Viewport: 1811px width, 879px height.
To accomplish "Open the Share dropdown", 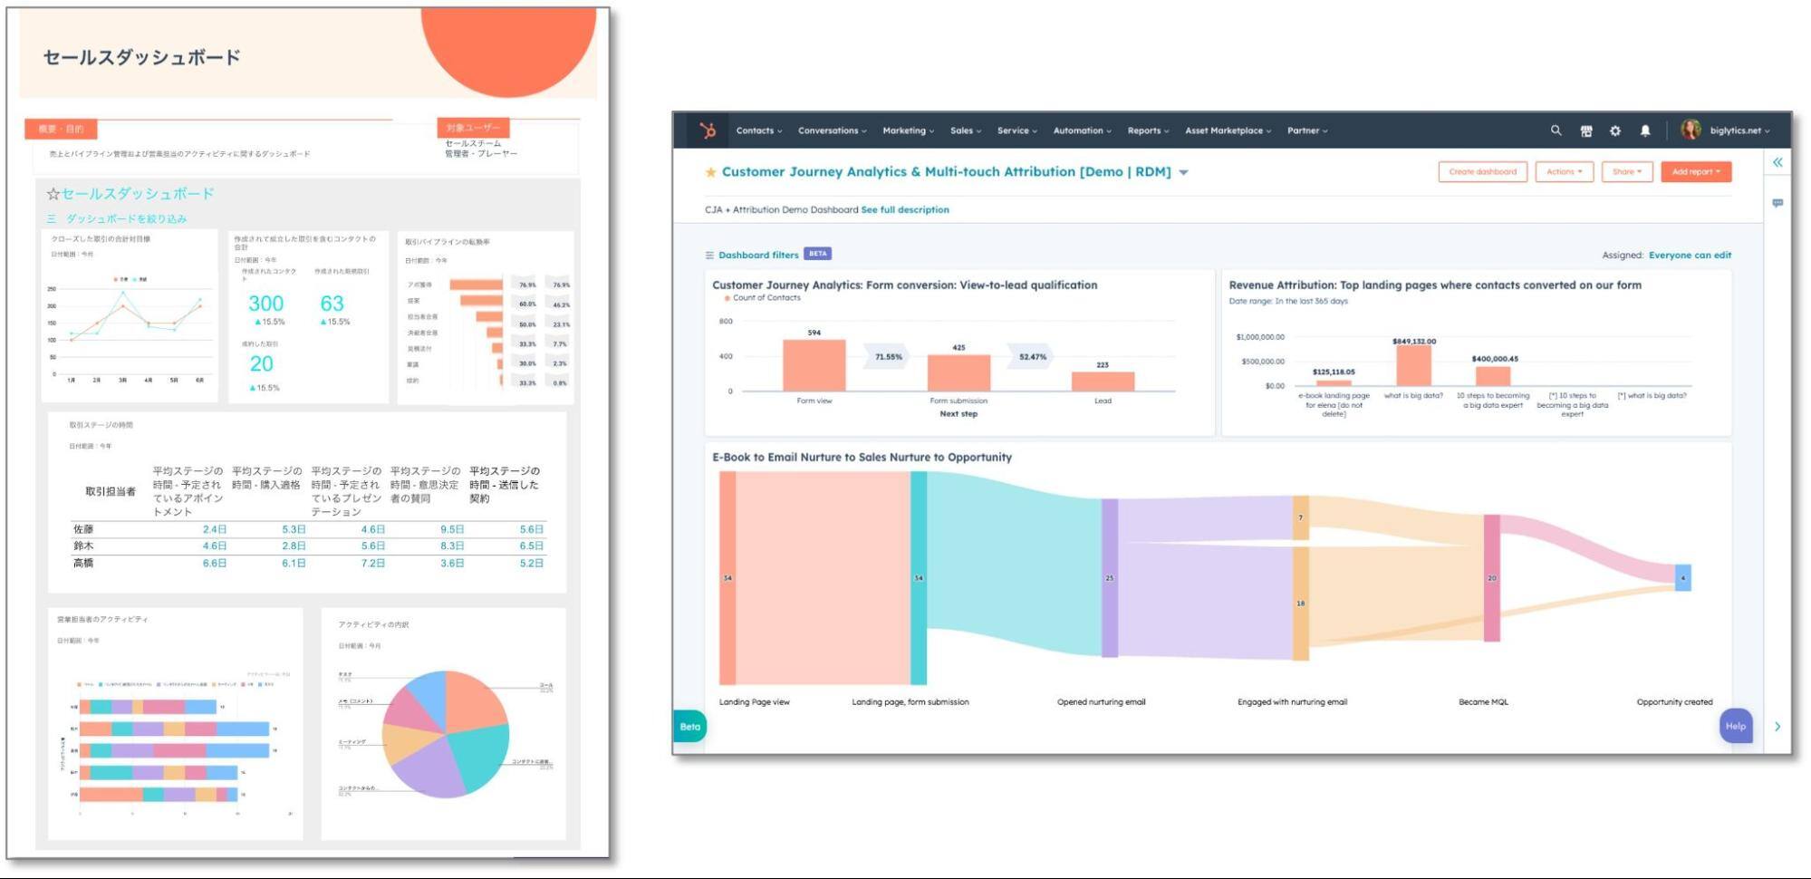I will (x=1627, y=171).
